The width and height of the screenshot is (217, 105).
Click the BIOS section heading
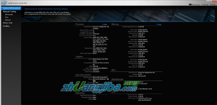click(114, 70)
